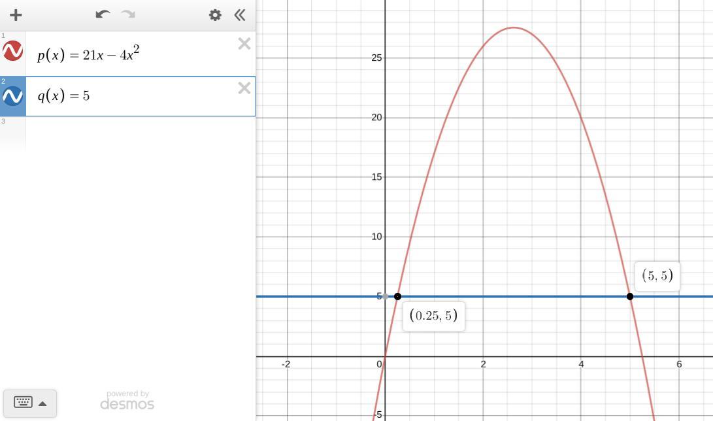Open the graph settings gear
713x421 pixels.
point(215,15)
